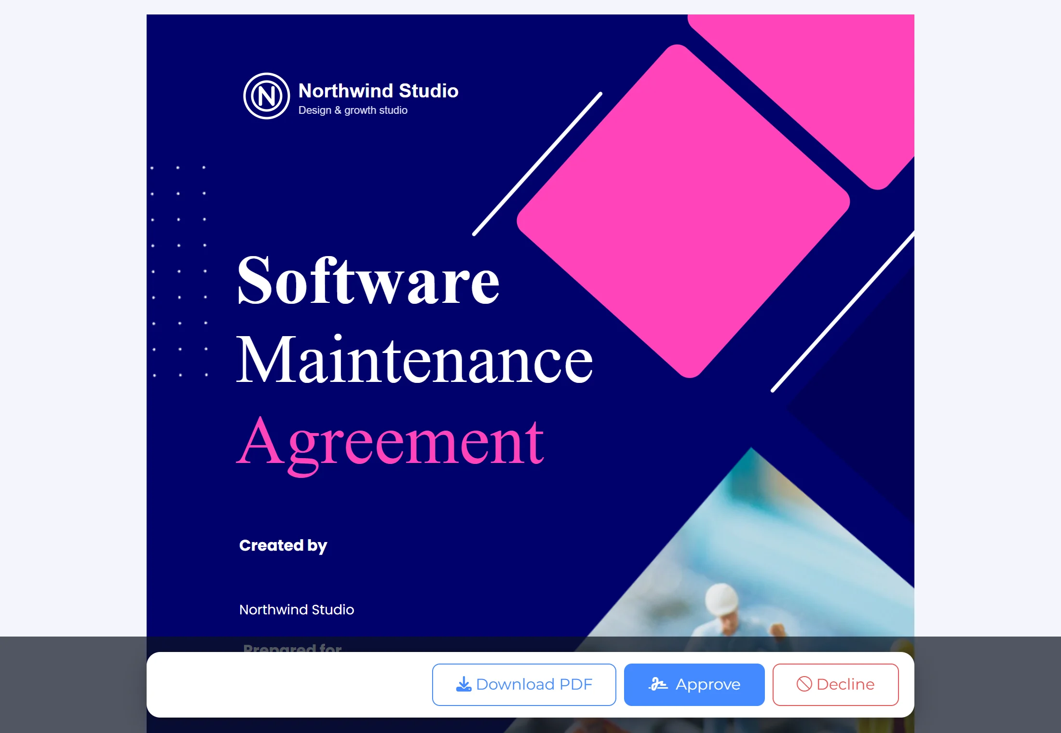Select 'Northwind Studio' under Created by
This screenshot has height=733, width=1061.
pyautogui.click(x=297, y=610)
